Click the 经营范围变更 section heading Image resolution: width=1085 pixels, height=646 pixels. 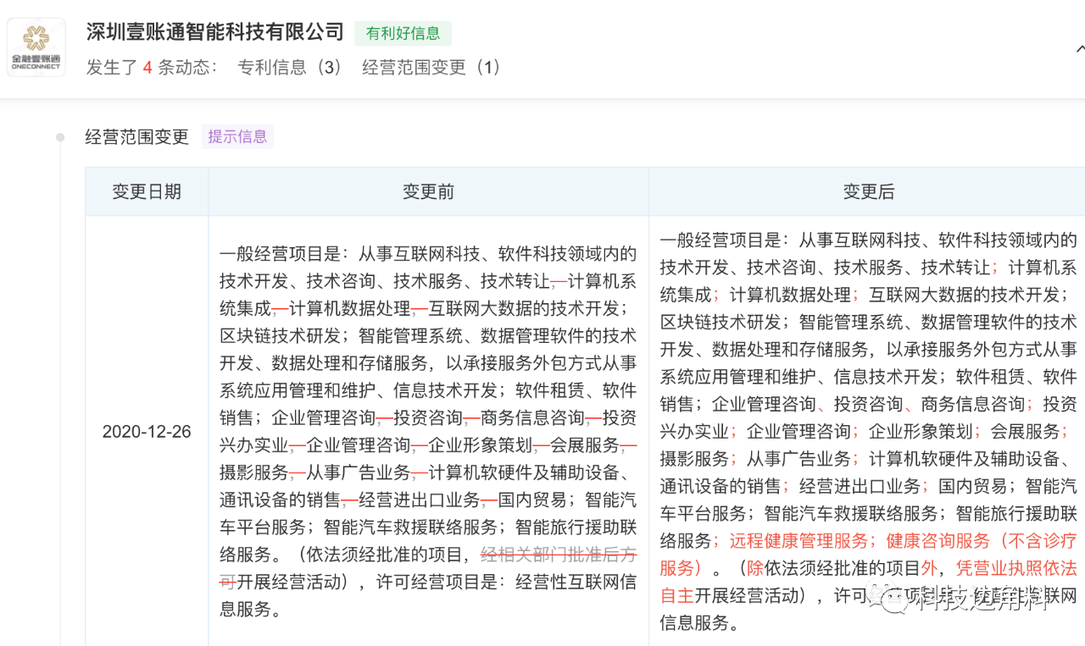point(136,137)
